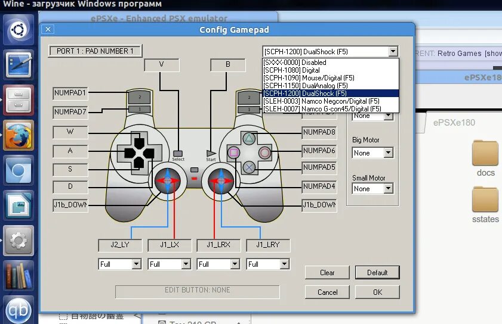Edit the J1_LRY axis mapping field

268,245
